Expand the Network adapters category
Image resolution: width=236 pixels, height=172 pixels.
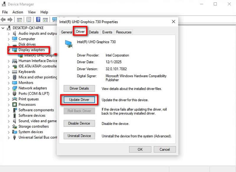click(x=9, y=88)
